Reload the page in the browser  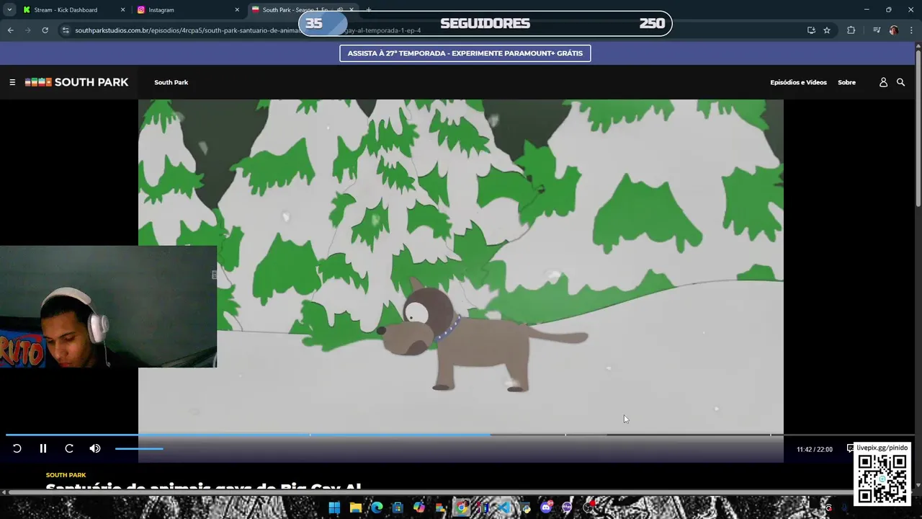tap(45, 30)
